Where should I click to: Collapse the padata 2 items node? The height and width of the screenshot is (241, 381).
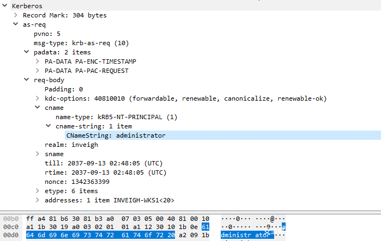coord(27,52)
